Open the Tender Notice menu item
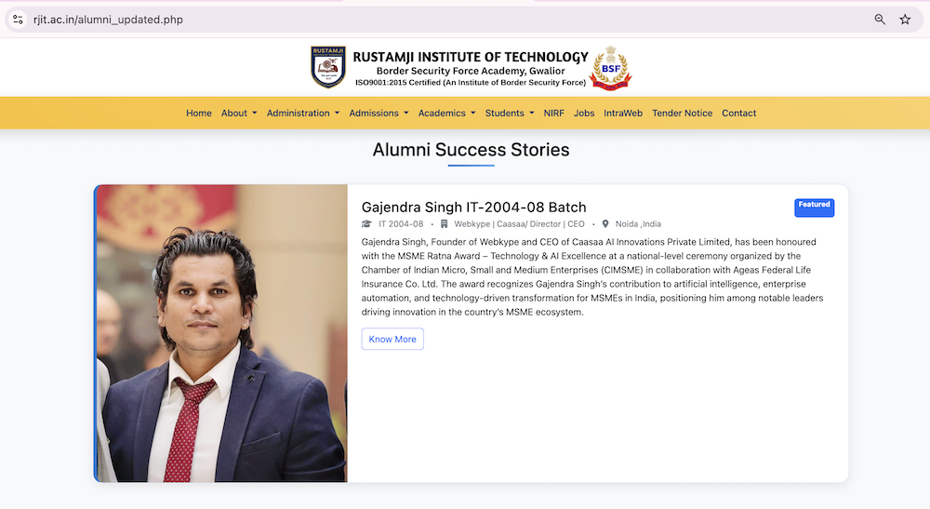This screenshot has height=509, width=930. [682, 113]
